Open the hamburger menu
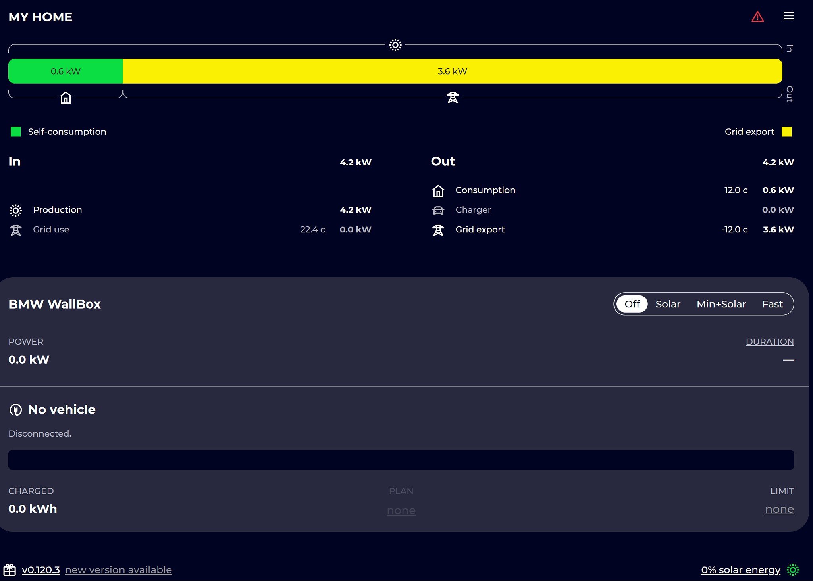 788,16
